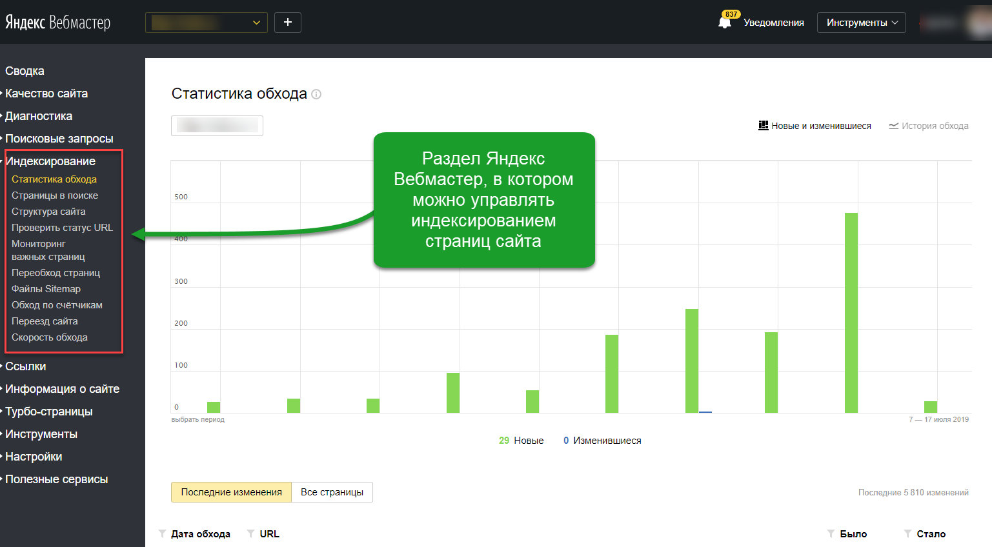This screenshot has width=992, height=547.
Task: Filter the Стало column funnel icon
Action: coord(908,533)
